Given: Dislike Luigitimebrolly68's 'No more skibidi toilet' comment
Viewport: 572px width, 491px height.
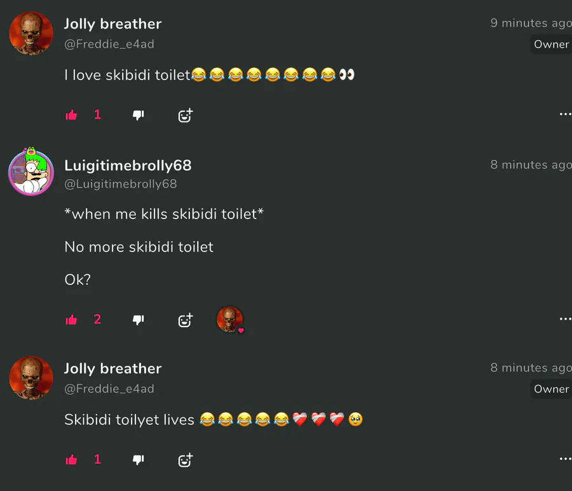Looking at the screenshot, I should click(139, 319).
